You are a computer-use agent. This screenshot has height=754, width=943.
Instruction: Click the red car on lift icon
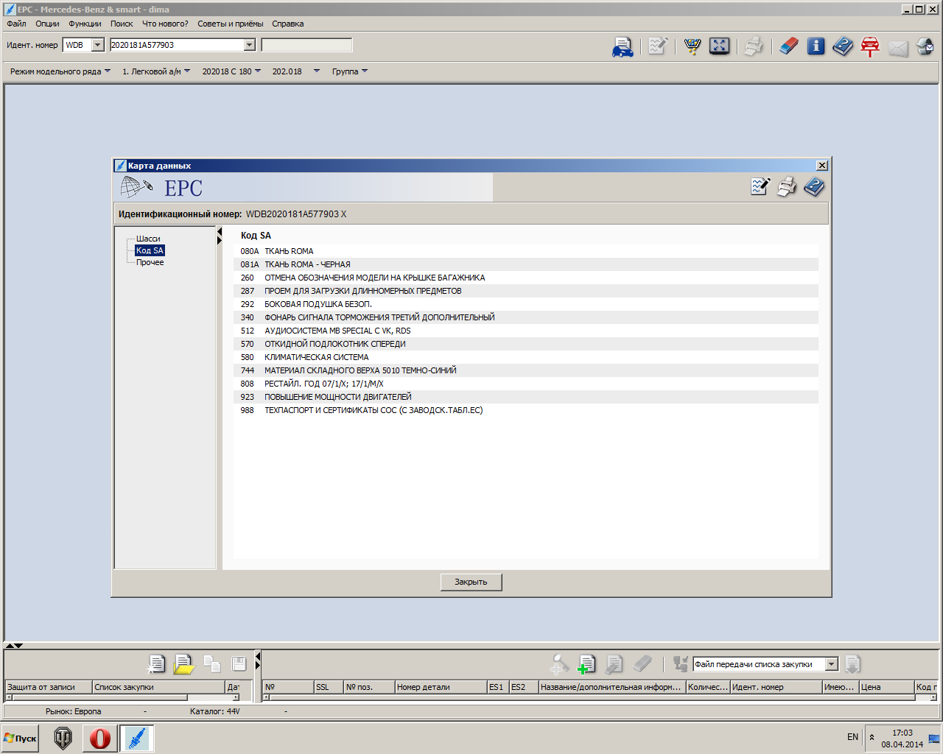pos(870,46)
